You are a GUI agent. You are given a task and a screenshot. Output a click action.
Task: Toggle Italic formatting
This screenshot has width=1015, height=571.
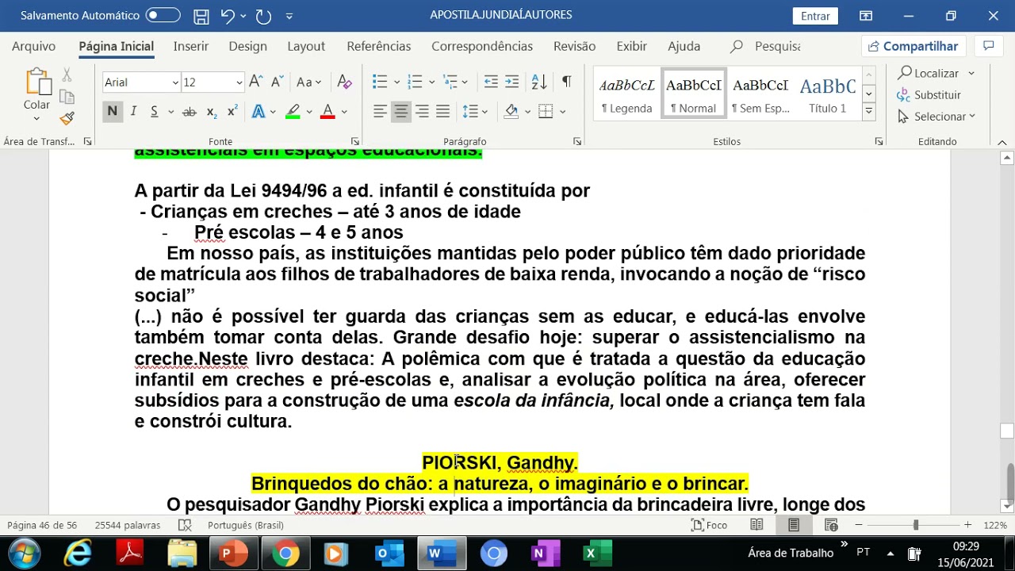pos(133,112)
